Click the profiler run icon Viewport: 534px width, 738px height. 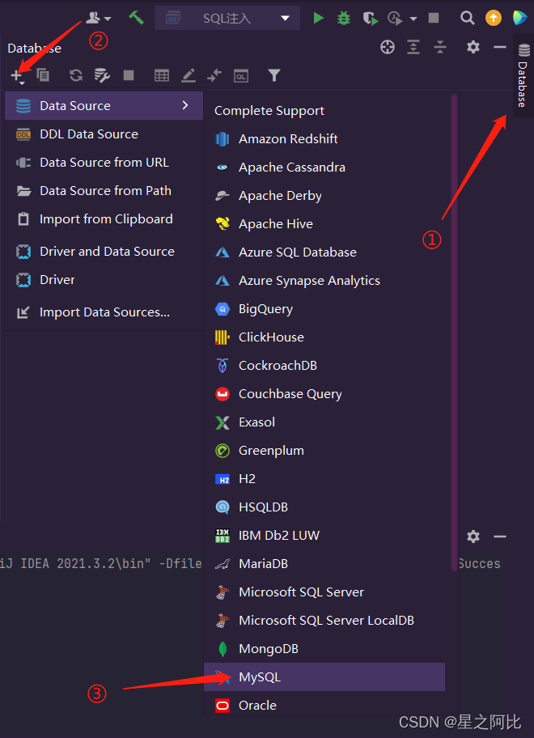pyautogui.click(x=394, y=19)
